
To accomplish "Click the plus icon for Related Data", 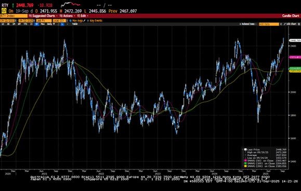I will [x=240, y=24].
